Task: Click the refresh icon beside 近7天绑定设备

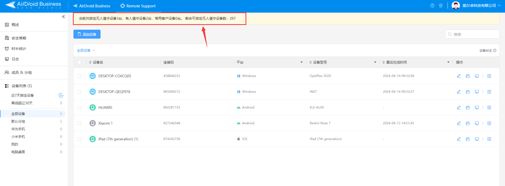Action: [61, 95]
